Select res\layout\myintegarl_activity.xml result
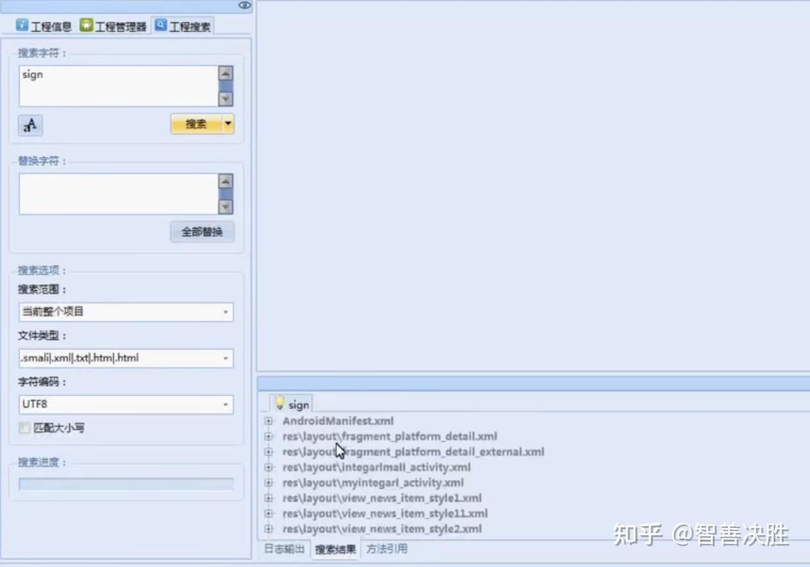Image resolution: width=810 pixels, height=567 pixels. 373,483
